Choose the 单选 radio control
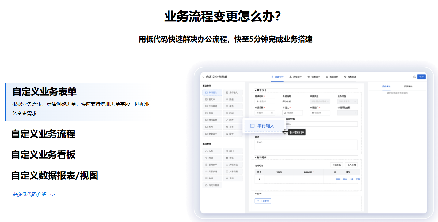This screenshot has width=438, height=222. click(x=232, y=106)
